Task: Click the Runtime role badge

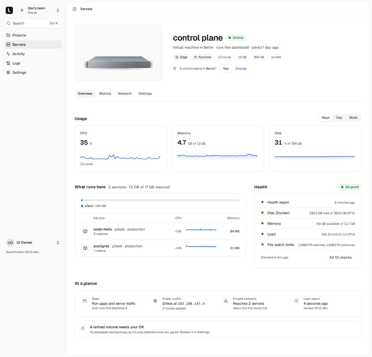Action: pyautogui.click(x=203, y=57)
